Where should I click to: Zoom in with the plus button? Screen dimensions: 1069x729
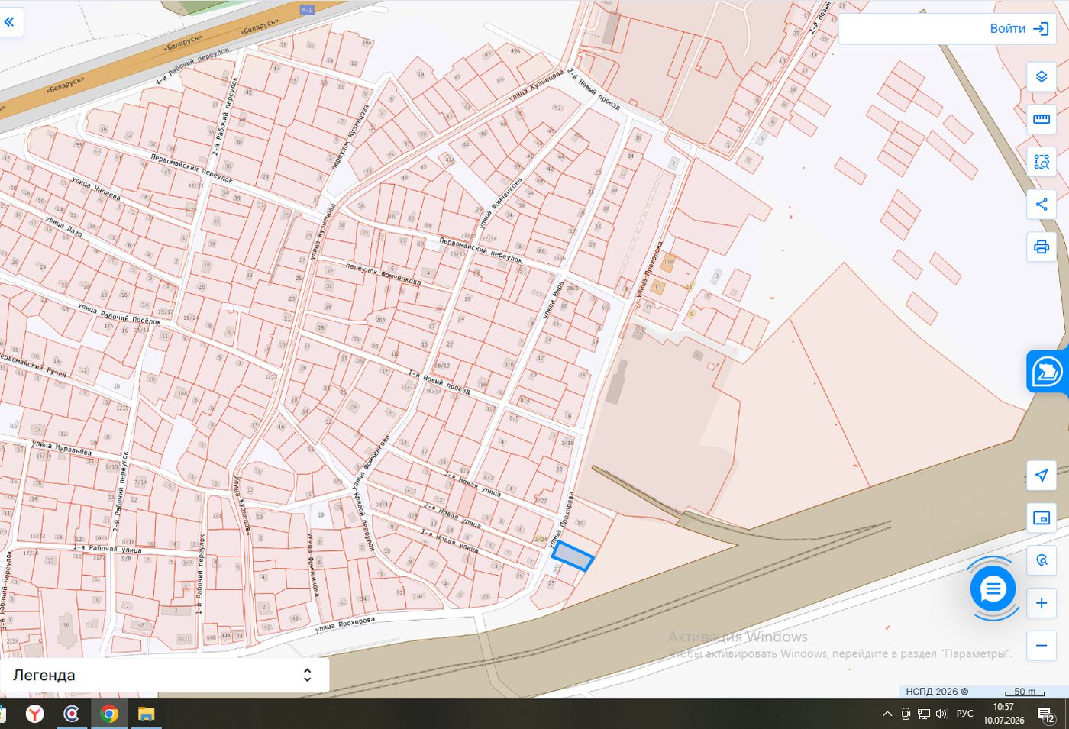click(x=1042, y=603)
